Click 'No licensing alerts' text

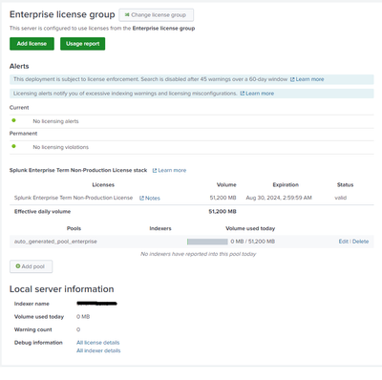(x=55, y=121)
